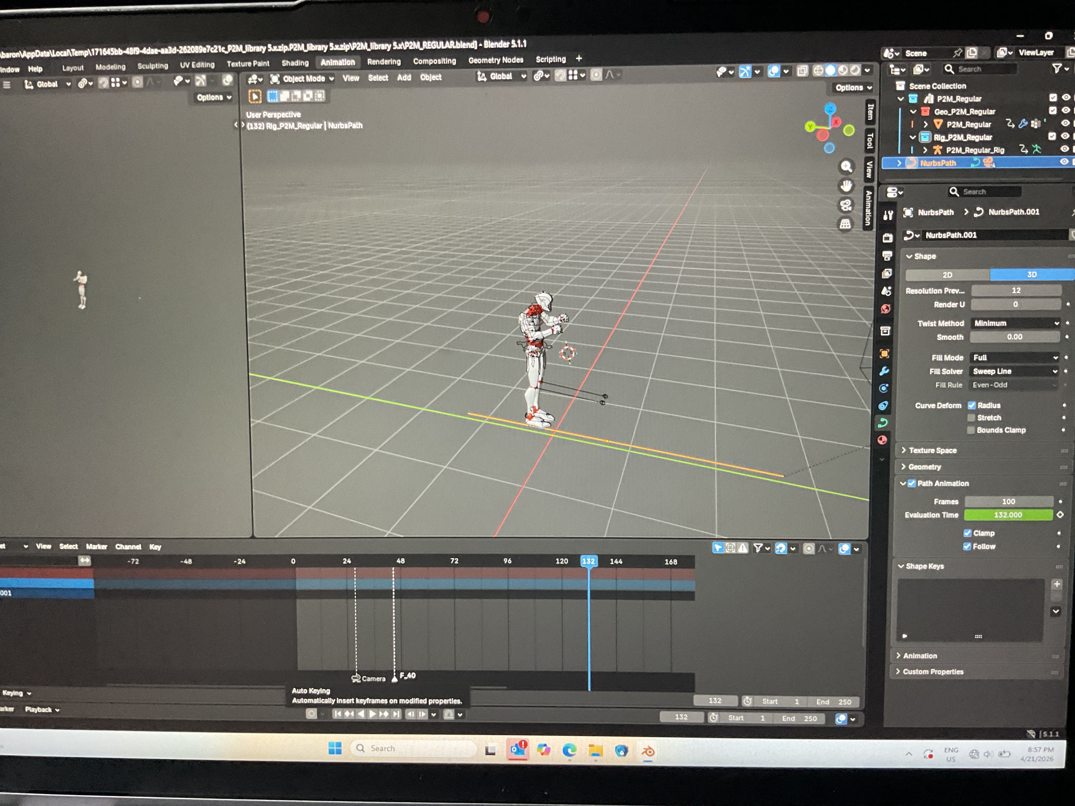1075x806 pixels.
Task: Expand the Texture Space panel
Action: pyautogui.click(x=932, y=450)
